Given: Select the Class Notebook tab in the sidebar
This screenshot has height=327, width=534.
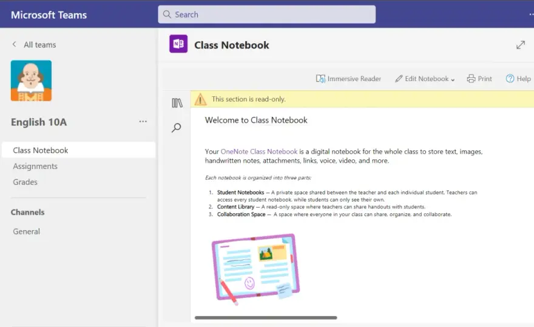Looking at the screenshot, I should click(x=79, y=150).
